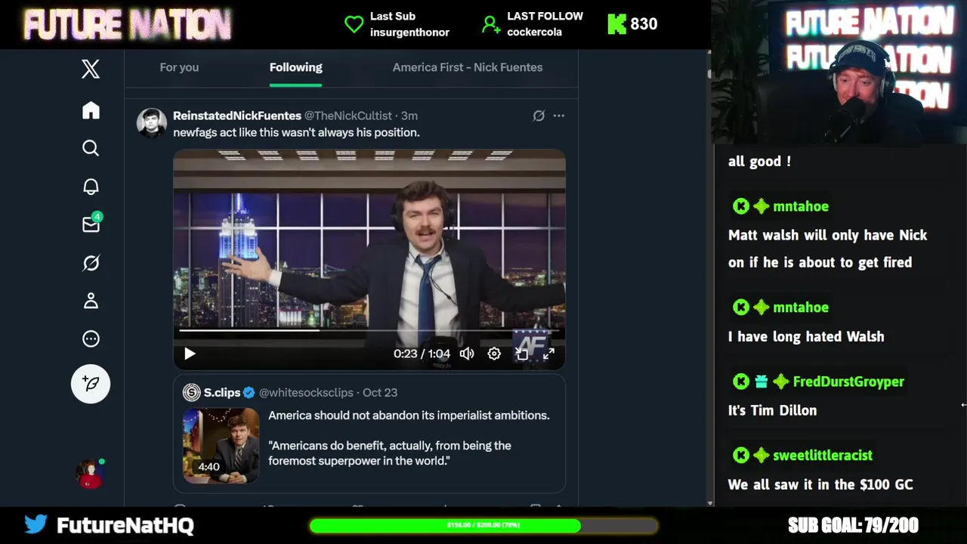Switch to For you tab
The width and height of the screenshot is (967, 544).
click(x=179, y=67)
